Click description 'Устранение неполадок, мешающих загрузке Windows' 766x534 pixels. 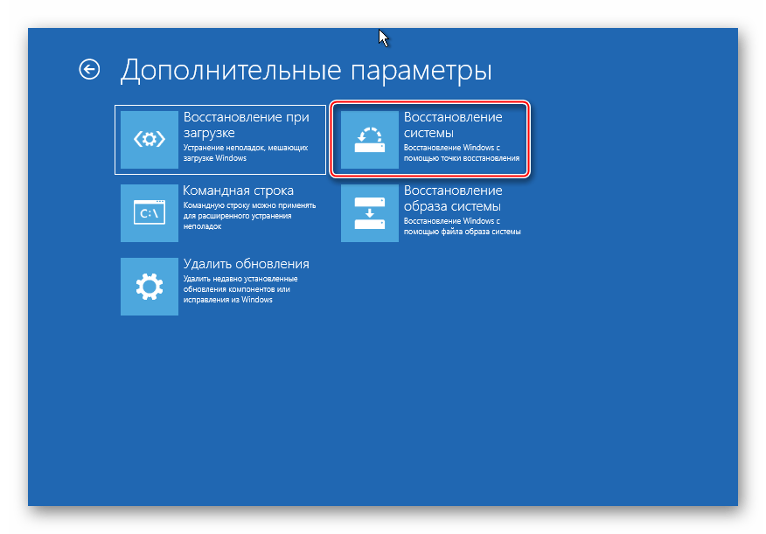click(245, 154)
